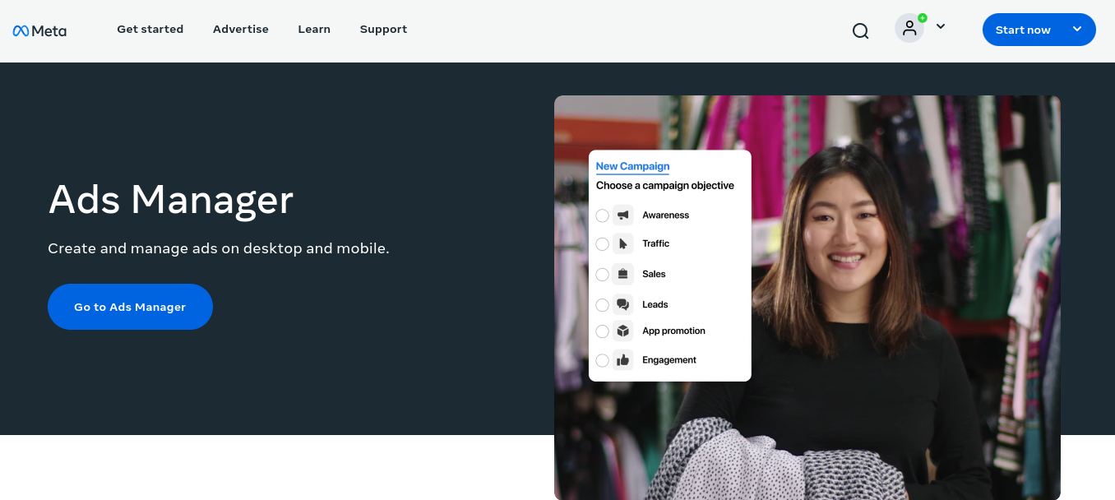
Task: Open the Learn menu
Action: pos(314,29)
